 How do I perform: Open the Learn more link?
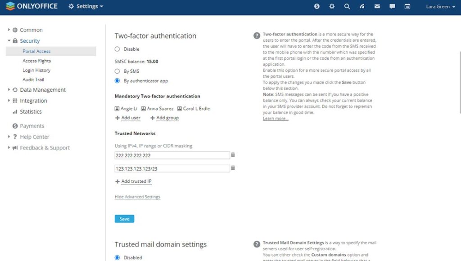(276, 119)
